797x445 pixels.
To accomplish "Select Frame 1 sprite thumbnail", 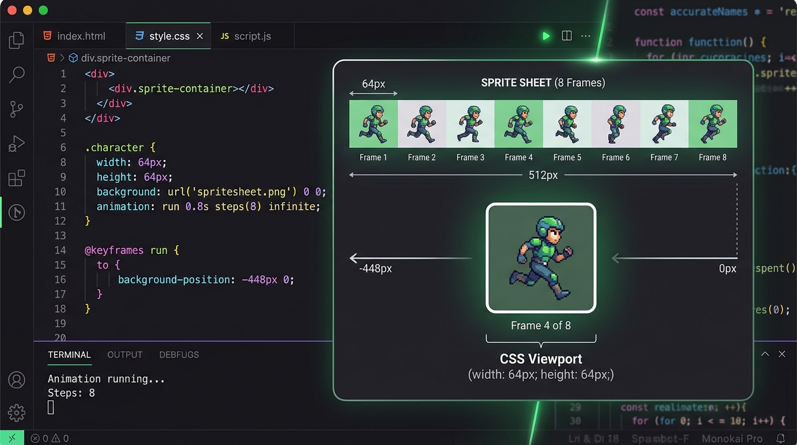I will coord(374,124).
